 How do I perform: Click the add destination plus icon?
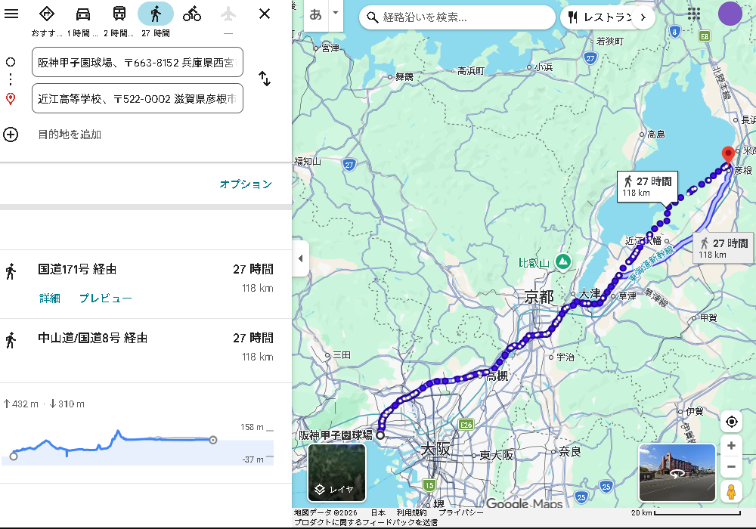pyautogui.click(x=11, y=135)
